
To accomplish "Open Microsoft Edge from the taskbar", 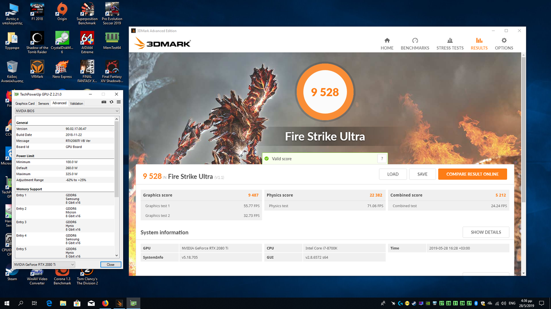I will point(49,303).
